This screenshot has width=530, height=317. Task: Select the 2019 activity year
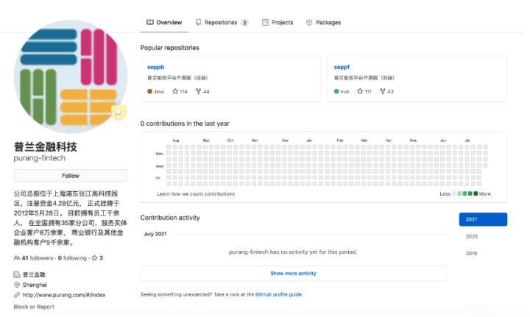pos(471,253)
